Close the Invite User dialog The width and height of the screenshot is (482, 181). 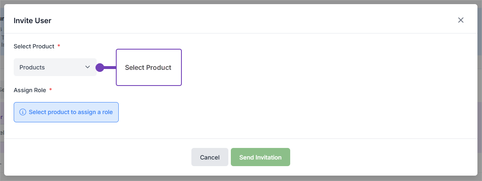point(460,20)
